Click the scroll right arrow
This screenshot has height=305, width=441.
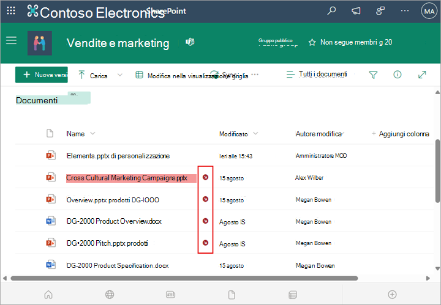428,278
